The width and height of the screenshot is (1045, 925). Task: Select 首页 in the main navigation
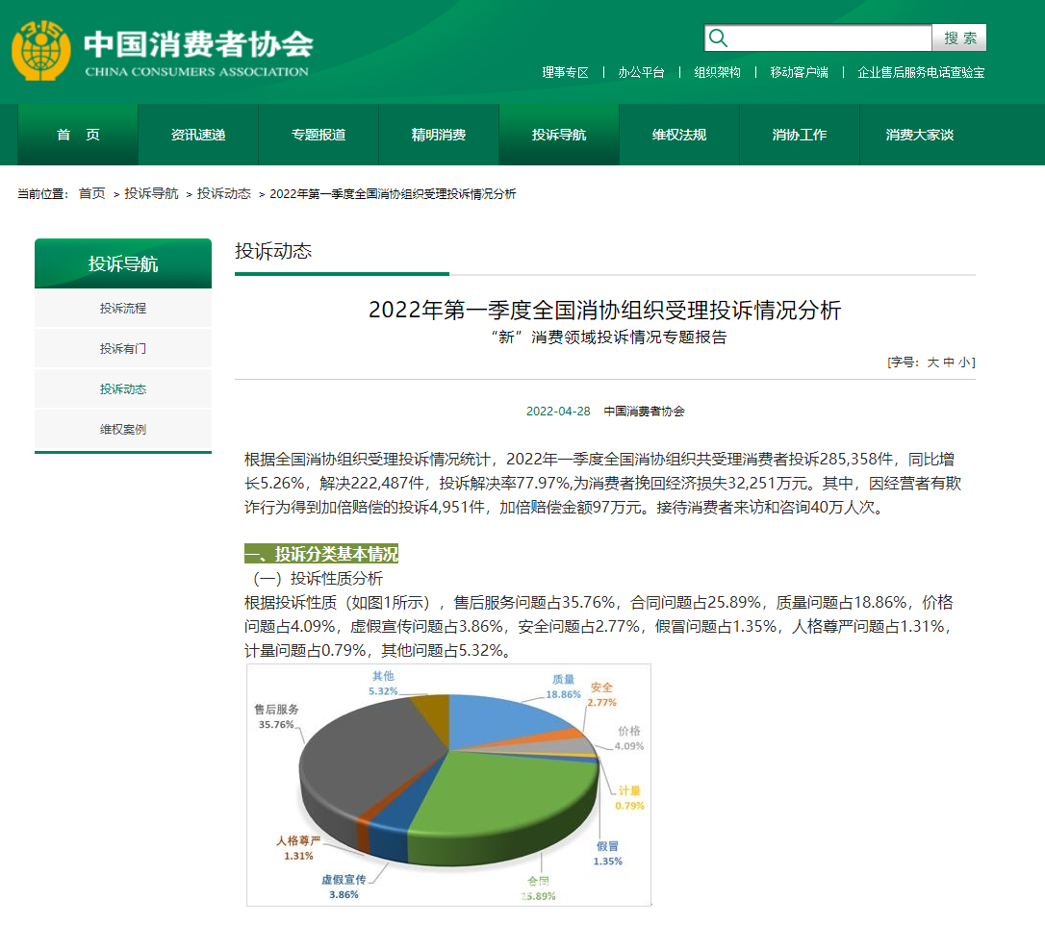(x=78, y=135)
